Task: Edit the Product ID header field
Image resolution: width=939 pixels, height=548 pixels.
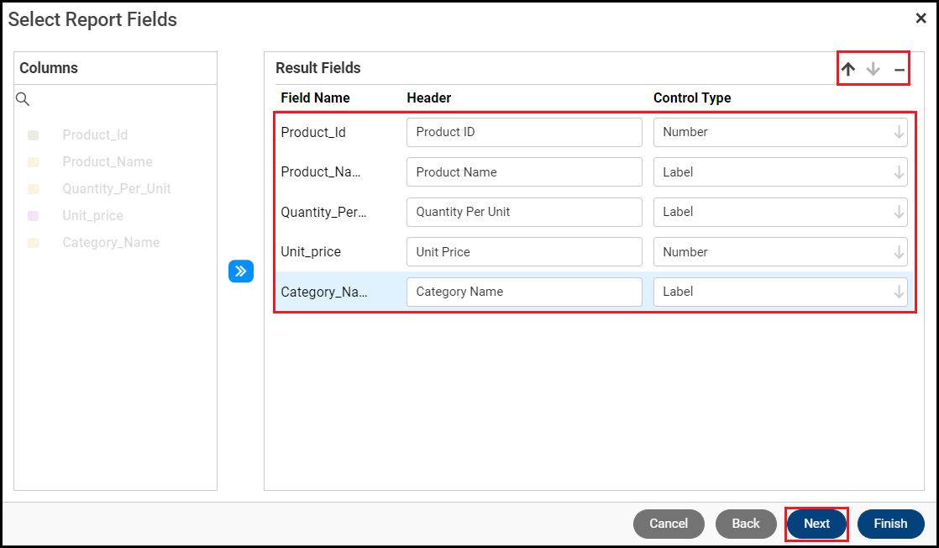Action: click(524, 132)
